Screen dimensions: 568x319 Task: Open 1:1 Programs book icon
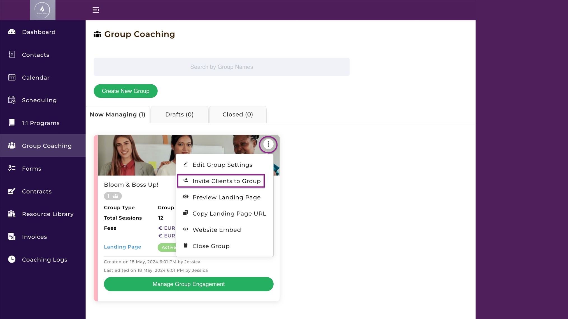pos(12,123)
